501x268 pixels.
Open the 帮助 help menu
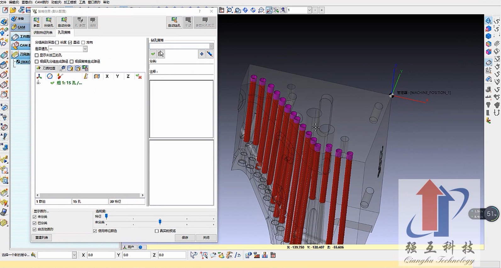click(106, 2)
